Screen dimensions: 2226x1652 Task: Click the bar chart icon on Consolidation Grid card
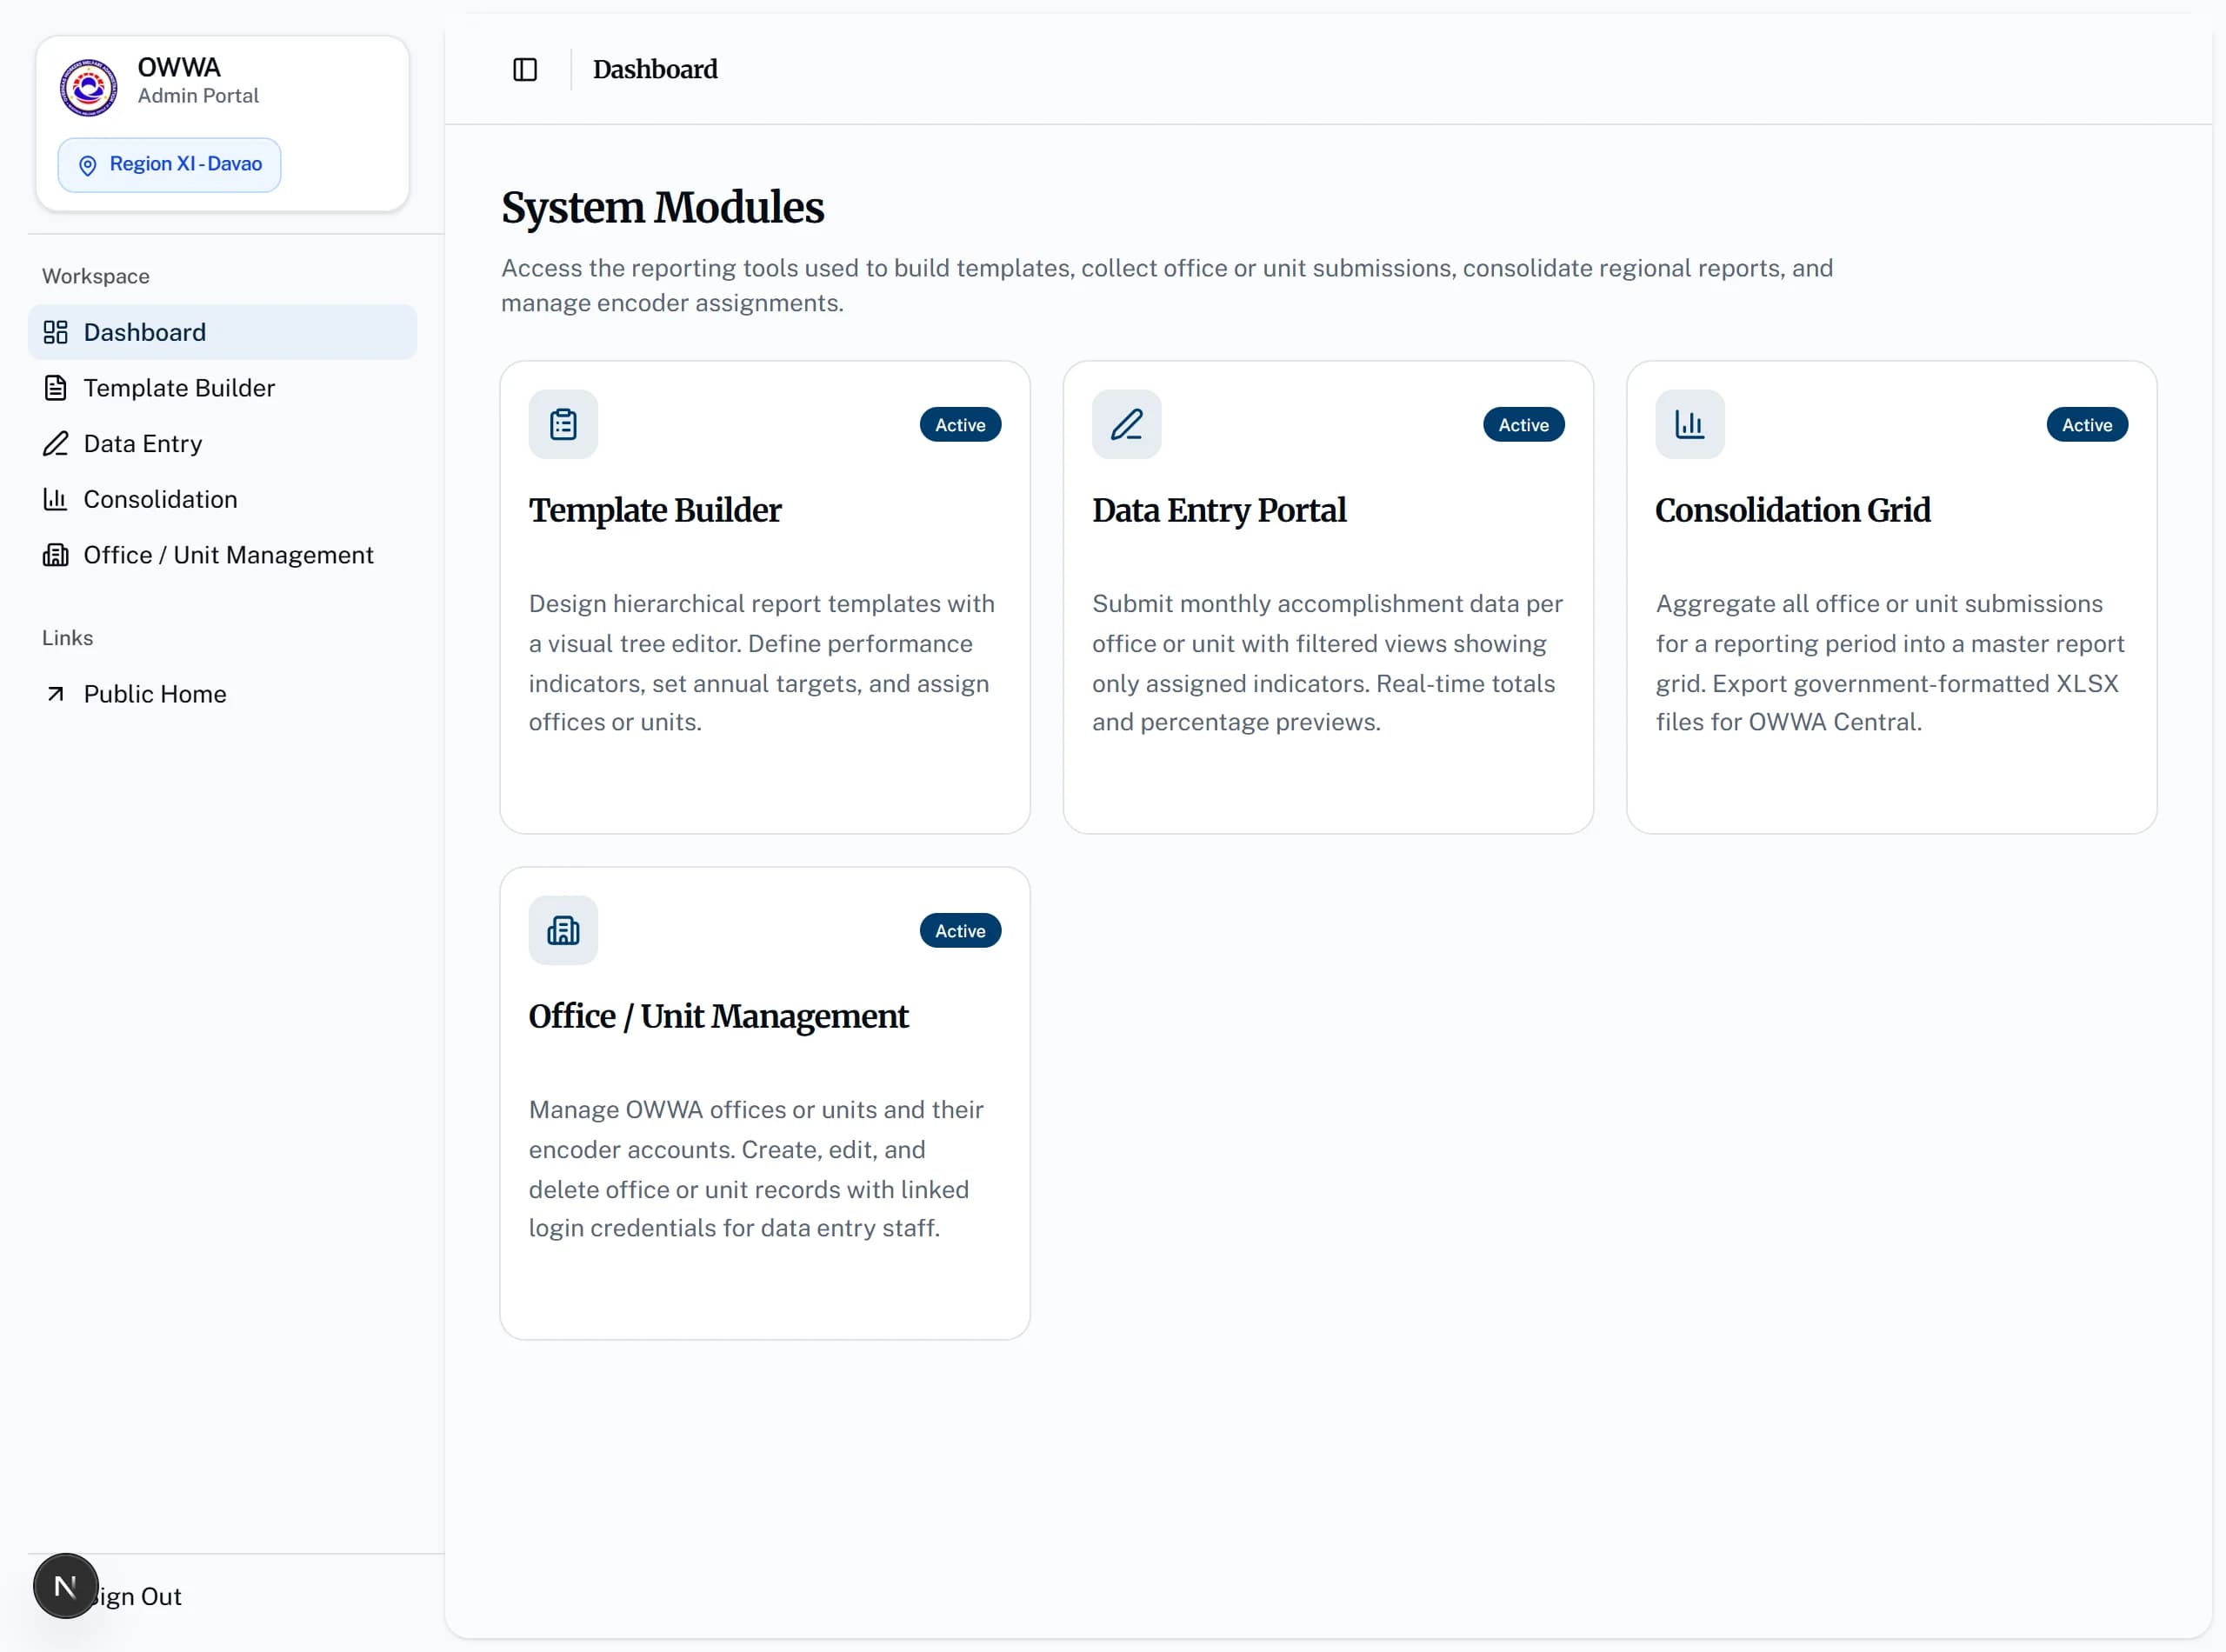[x=1689, y=424]
